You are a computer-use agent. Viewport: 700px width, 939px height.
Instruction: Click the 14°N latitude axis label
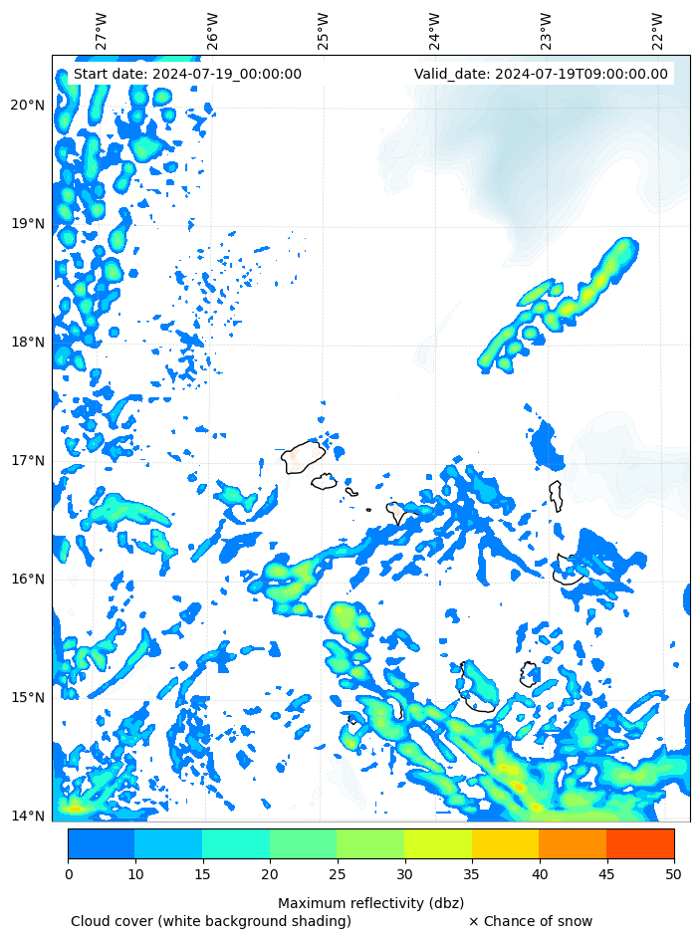(28, 817)
